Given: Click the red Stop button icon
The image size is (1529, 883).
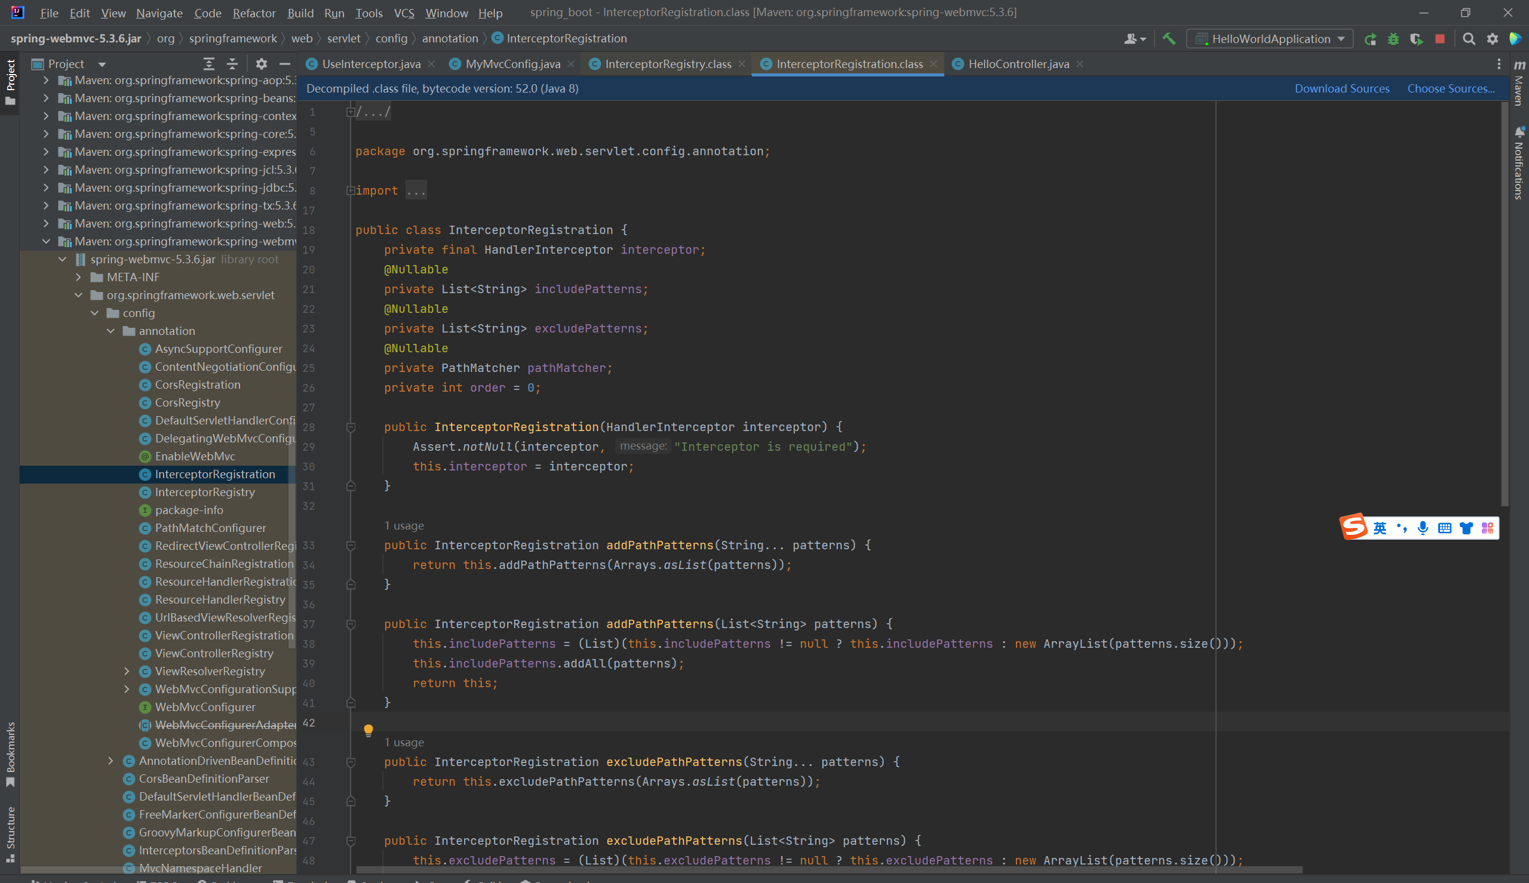Looking at the screenshot, I should click(x=1440, y=39).
